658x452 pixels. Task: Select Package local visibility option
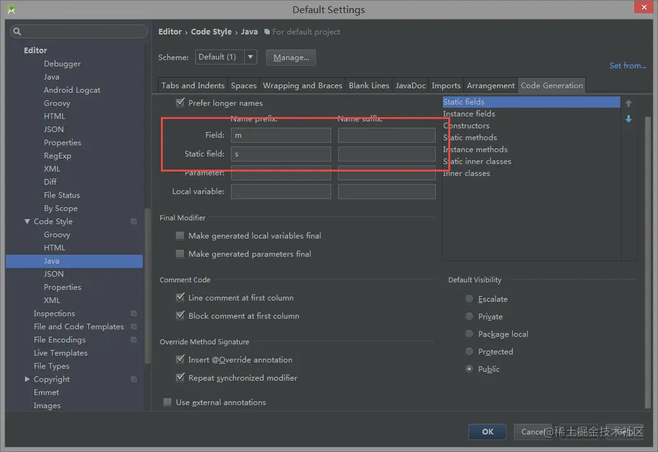point(469,334)
